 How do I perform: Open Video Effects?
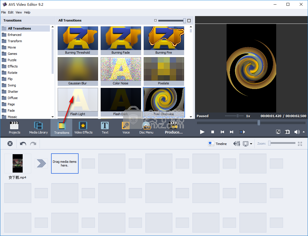83,128
